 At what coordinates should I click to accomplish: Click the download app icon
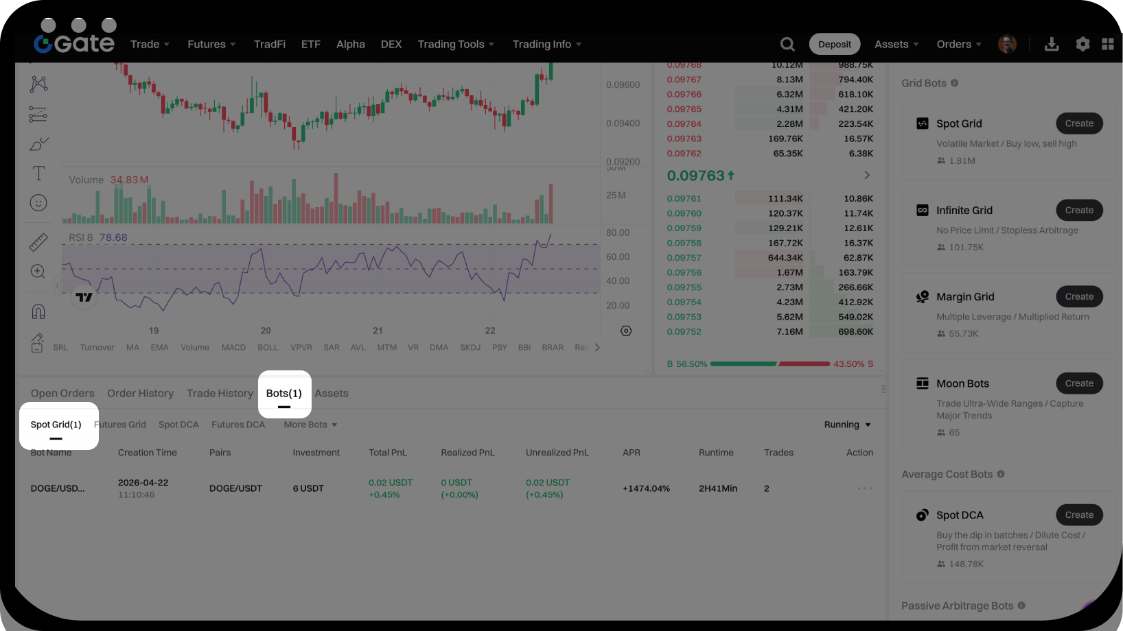[1051, 45]
